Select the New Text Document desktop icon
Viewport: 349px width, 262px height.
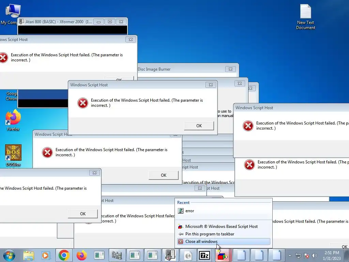pos(306,17)
